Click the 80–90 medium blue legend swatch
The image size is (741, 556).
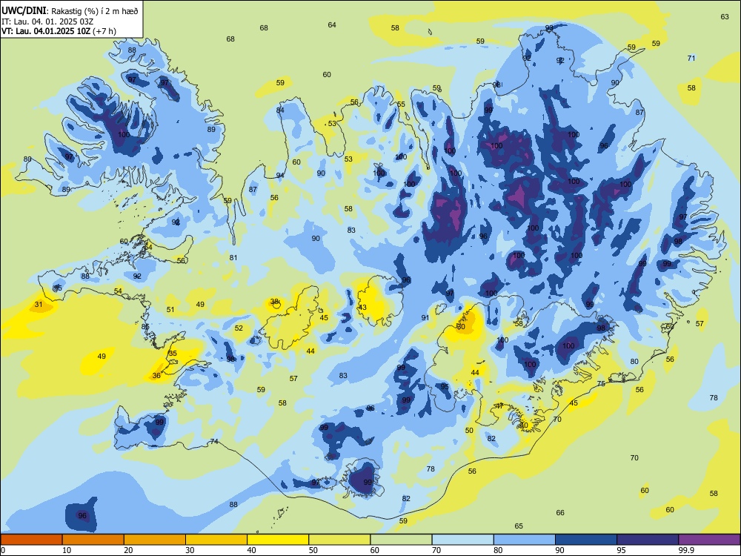pyautogui.click(x=525, y=540)
